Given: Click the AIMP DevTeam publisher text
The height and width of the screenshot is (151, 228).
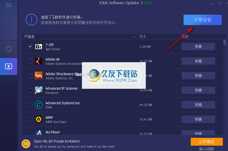Looking at the screenshot, I should [x=56, y=122].
